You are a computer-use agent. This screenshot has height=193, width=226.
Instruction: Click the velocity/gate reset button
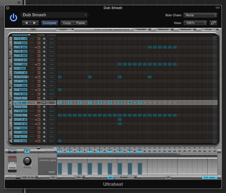pos(52,172)
